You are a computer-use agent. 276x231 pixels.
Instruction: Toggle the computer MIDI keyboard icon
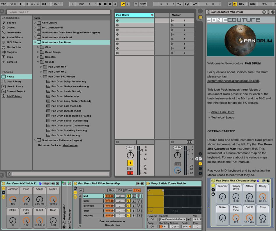pyautogui.click(x=235, y=4)
